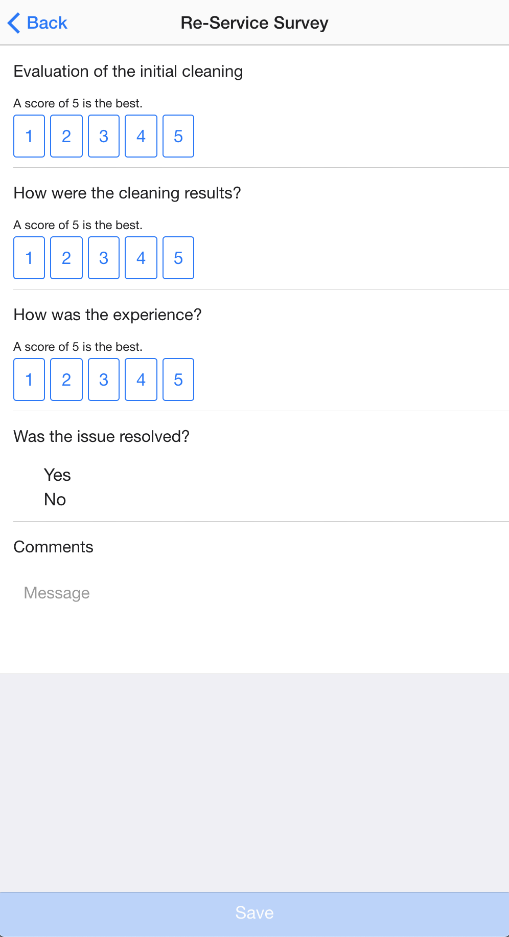
Task: Choose No for issue resolved
Action: point(55,500)
